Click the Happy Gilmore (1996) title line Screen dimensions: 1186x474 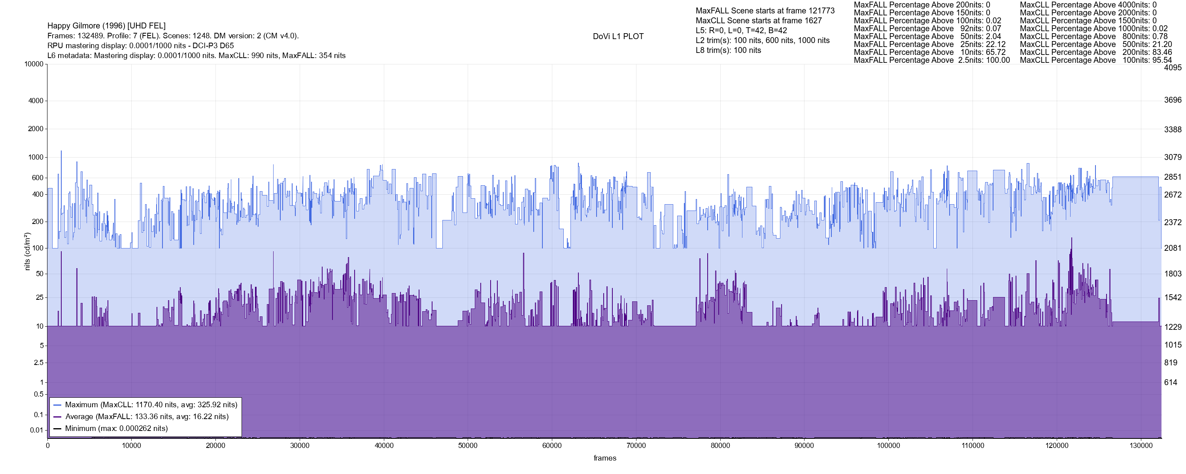click(x=106, y=26)
